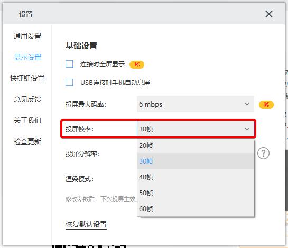
Task: Click 检查更新 in the sidebar
Action: pyautogui.click(x=27, y=141)
